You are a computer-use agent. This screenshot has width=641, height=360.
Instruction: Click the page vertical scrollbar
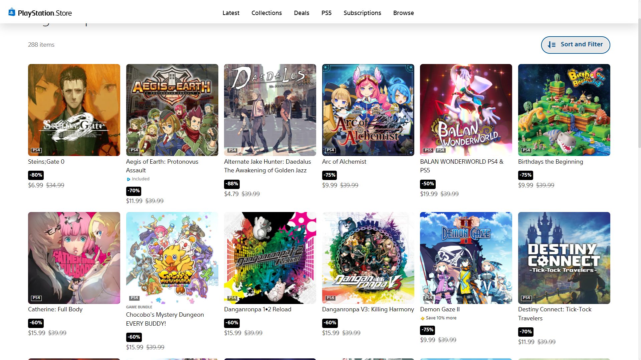click(639, 83)
